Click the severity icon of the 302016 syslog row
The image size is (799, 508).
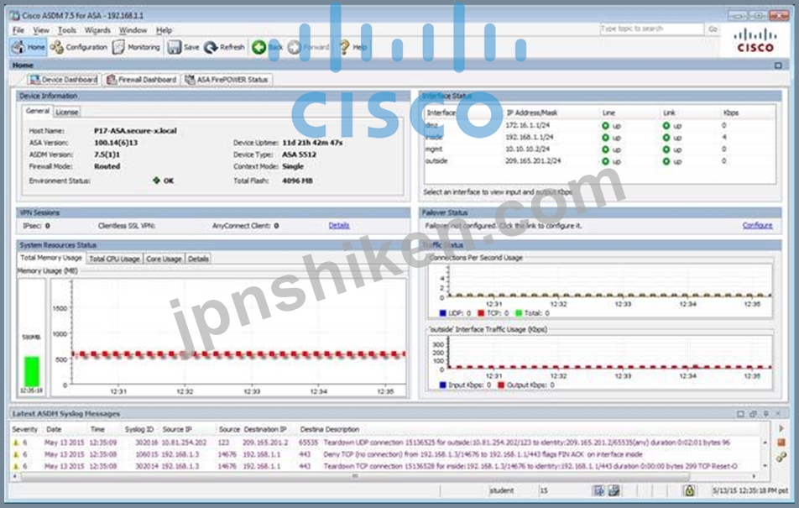point(16,443)
